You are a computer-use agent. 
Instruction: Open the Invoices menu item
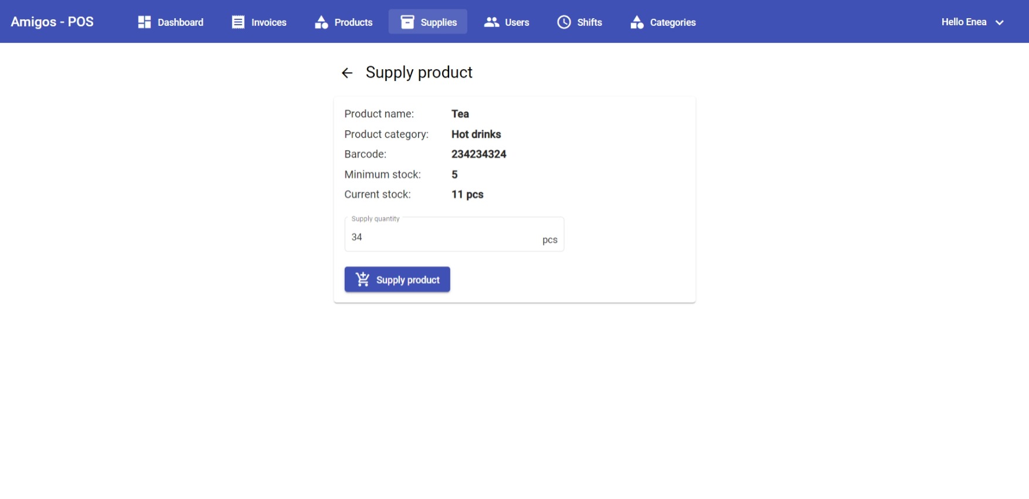(259, 22)
